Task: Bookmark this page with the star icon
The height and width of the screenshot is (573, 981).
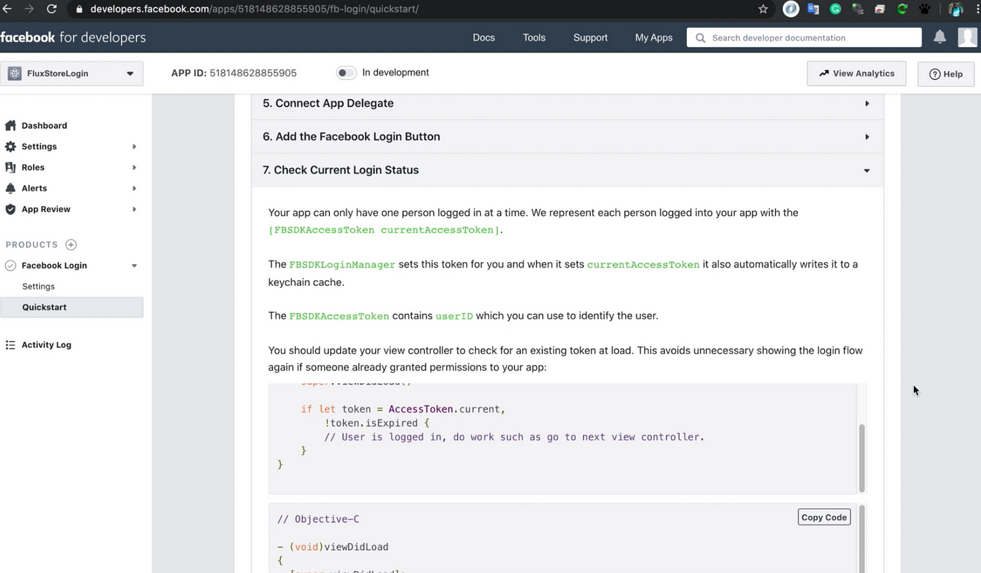Action: 763,9
